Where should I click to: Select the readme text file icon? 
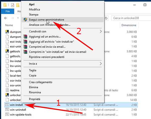[7, 90]
